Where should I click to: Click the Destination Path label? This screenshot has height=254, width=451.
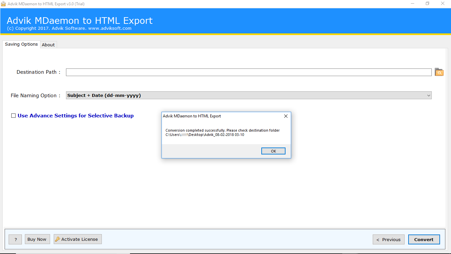38,72
